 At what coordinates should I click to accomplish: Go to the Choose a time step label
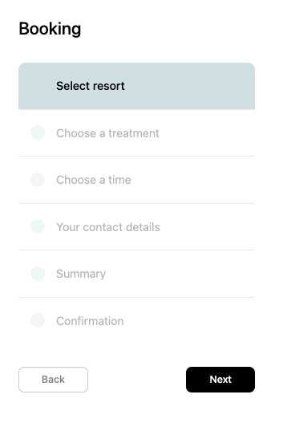(94, 180)
